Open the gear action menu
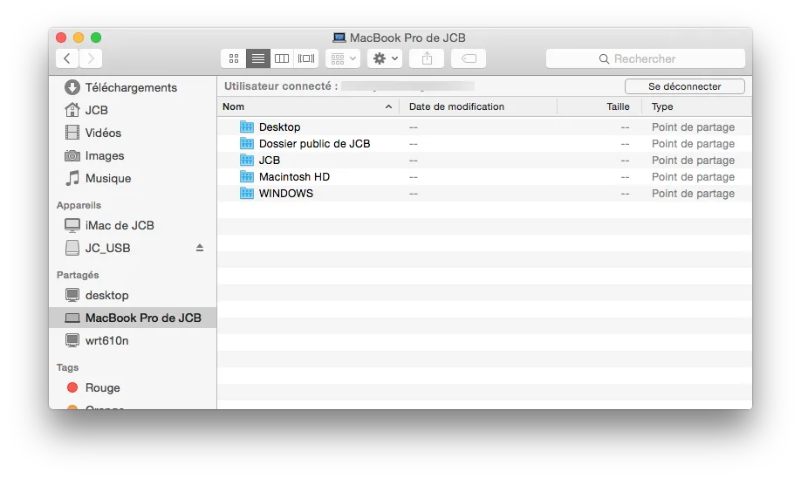The width and height of the screenshot is (801, 479). tap(385, 58)
